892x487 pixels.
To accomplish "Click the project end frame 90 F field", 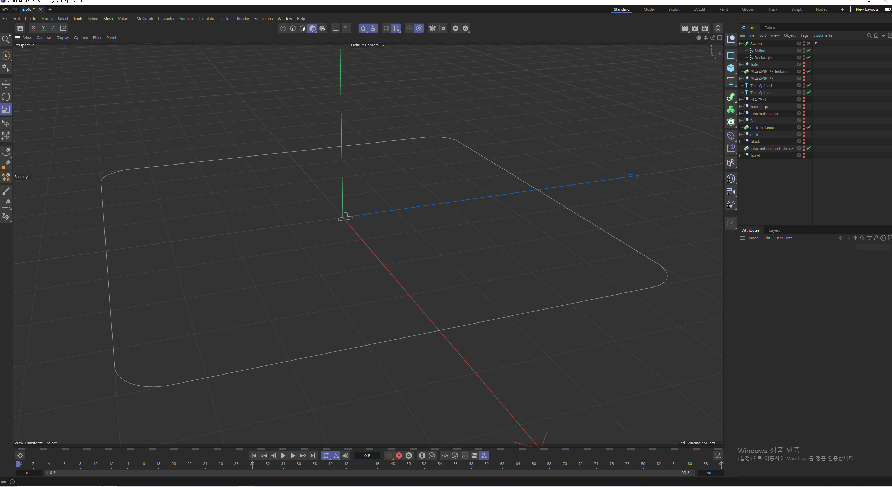I will pos(711,473).
